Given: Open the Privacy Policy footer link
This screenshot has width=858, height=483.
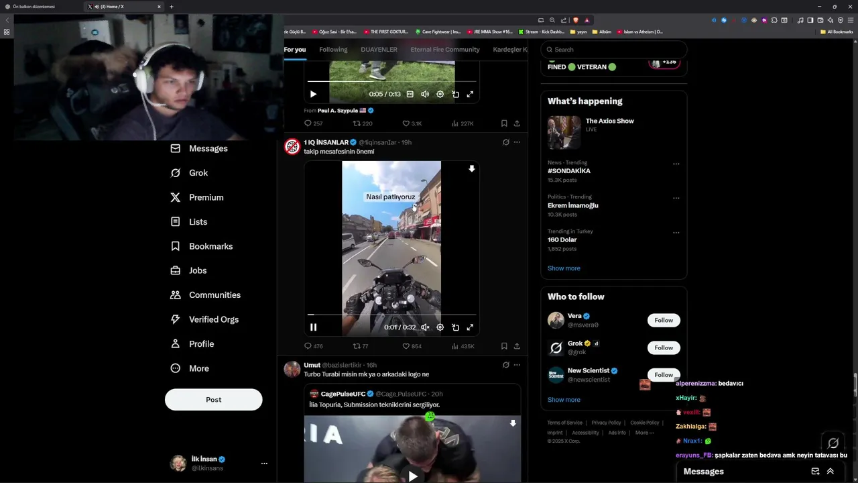Looking at the screenshot, I should point(606,423).
